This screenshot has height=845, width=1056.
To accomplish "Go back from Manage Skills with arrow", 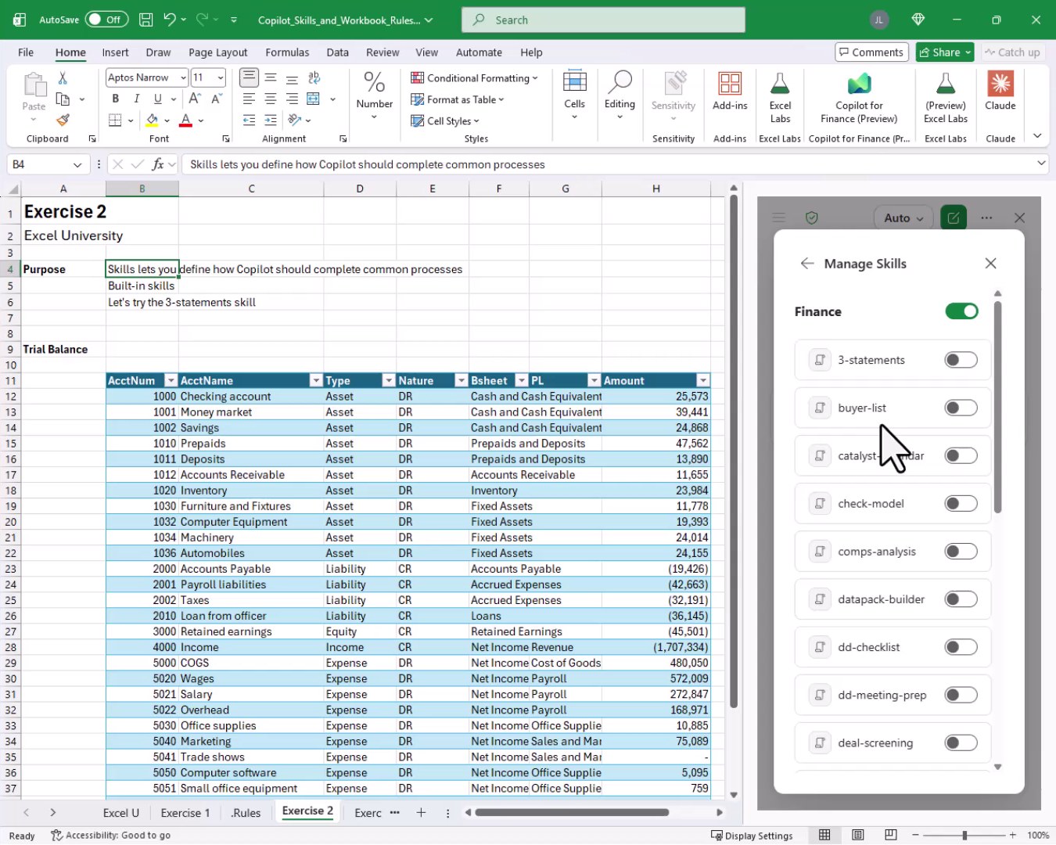I will pyautogui.click(x=807, y=264).
